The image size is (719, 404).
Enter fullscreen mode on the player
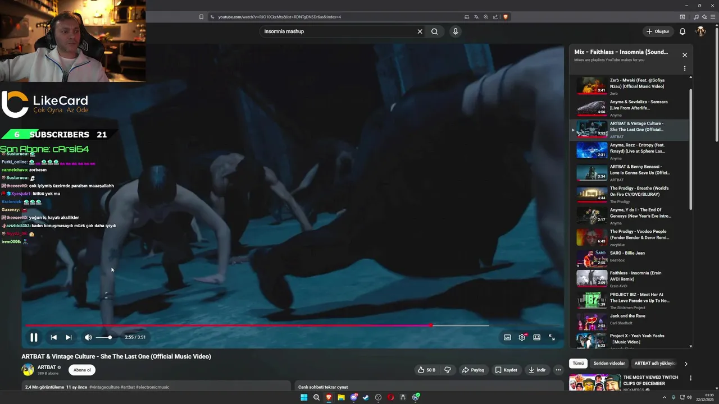pos(552,337)
